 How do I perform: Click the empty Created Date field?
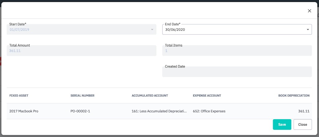[x=237, y=72]
